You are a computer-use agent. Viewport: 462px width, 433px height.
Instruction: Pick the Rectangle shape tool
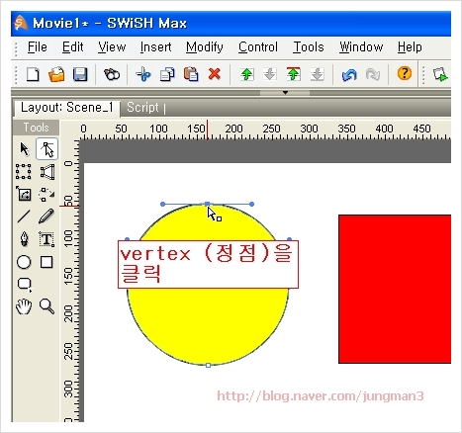point(46,262)
